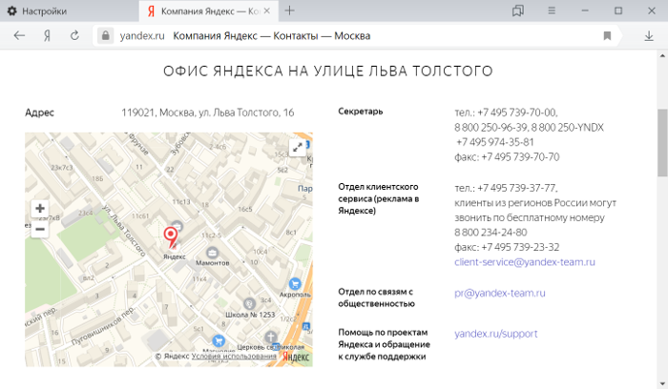Click phone number +7 495 739-37-77
The image size is (668, 389).
click(517, 188)
